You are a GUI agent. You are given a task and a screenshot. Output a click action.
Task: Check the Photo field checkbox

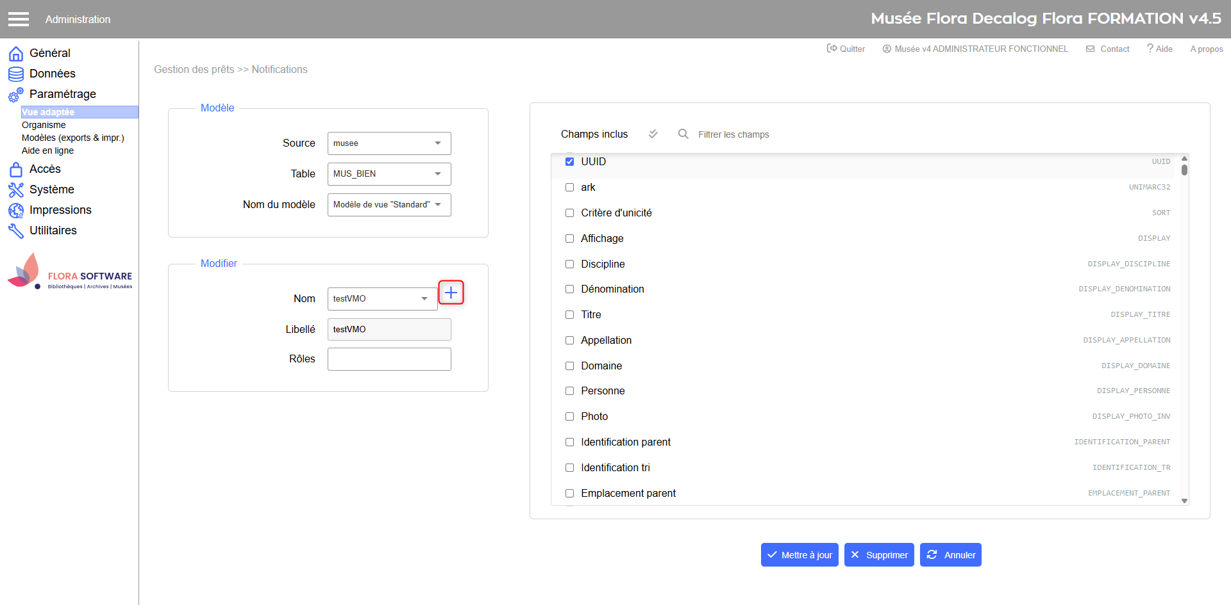pos(569,417)
